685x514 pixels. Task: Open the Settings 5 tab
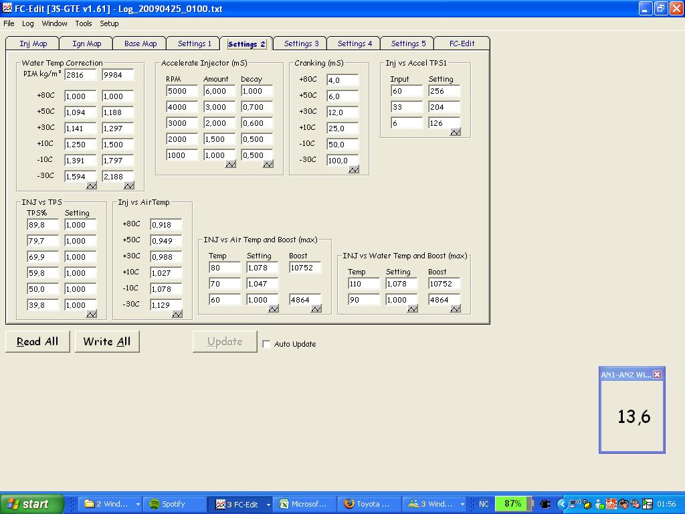[408, 44]
